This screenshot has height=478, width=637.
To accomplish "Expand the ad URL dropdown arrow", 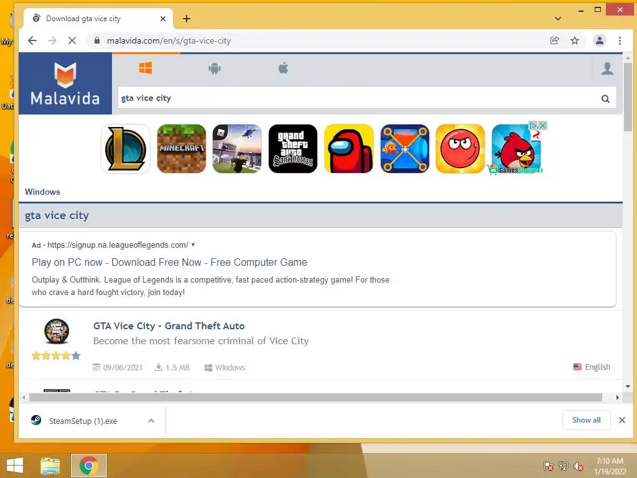I will (193, 245).
